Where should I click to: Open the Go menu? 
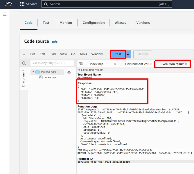click(x=73, y=54)
